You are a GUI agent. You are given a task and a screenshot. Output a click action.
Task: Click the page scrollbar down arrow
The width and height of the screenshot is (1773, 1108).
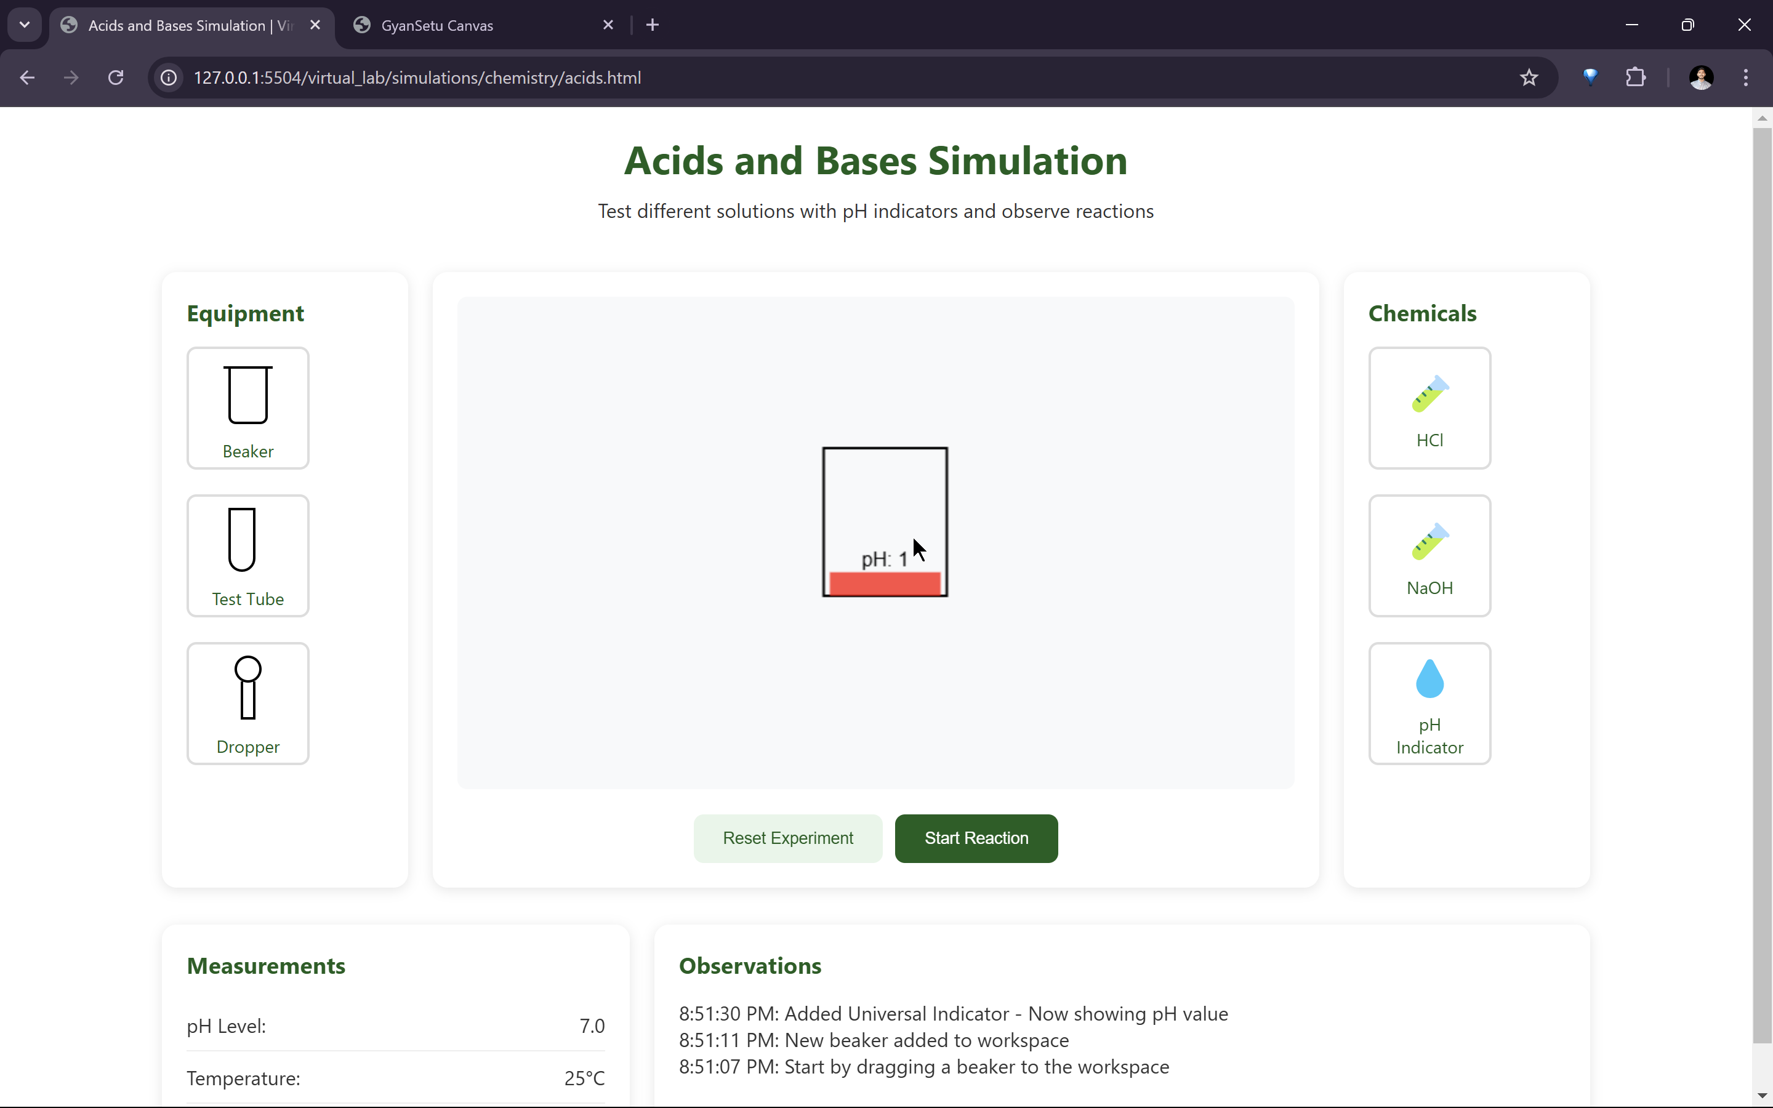(x=1761, y=1096)
